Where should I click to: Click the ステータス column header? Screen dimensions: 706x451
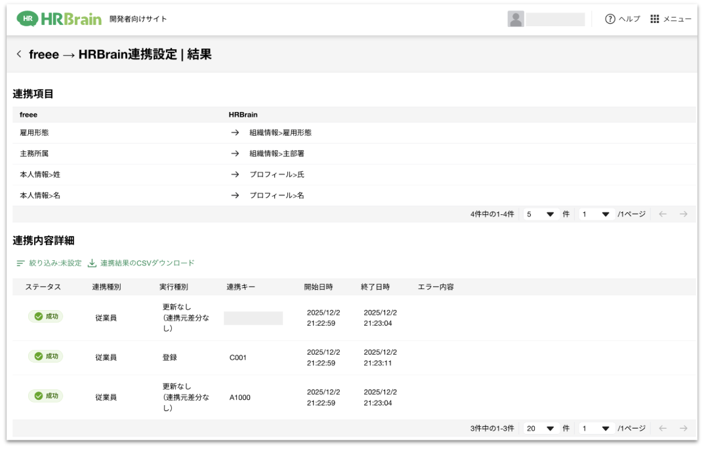click(x=43, y=287)
